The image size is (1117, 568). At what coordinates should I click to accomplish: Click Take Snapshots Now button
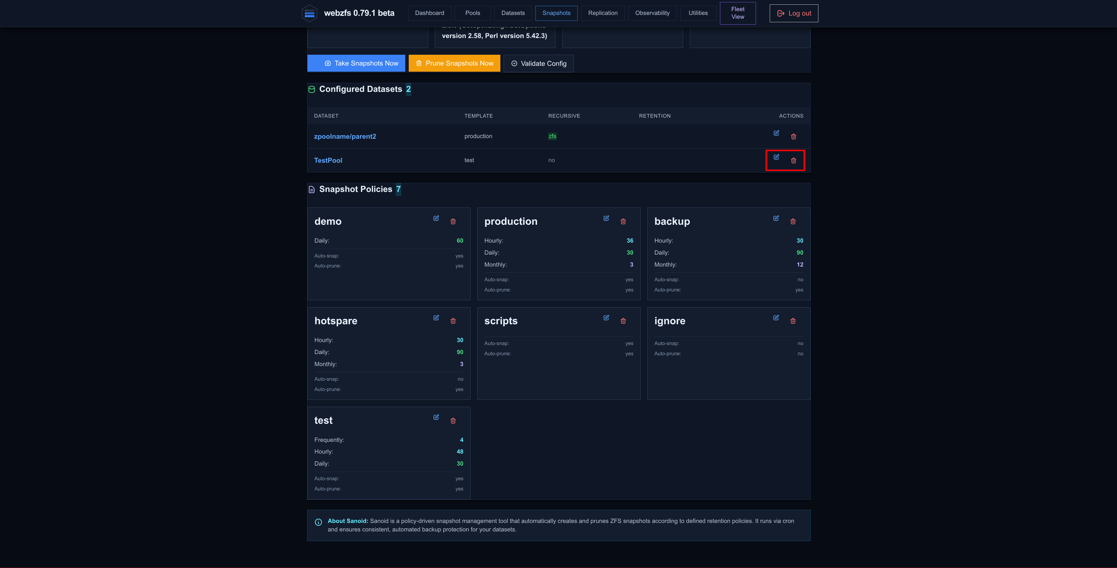coord(356,63)
